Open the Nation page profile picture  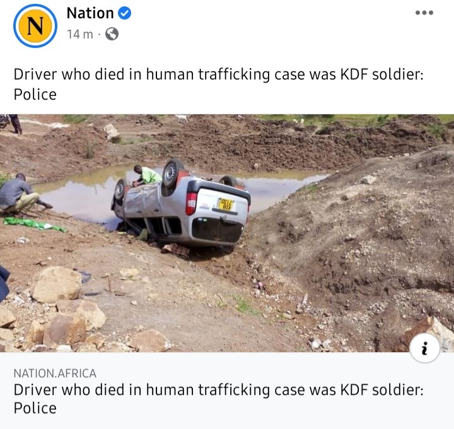[35, 26]
